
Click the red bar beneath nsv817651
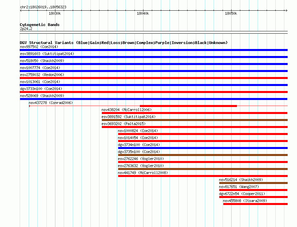tap(253, 190)
